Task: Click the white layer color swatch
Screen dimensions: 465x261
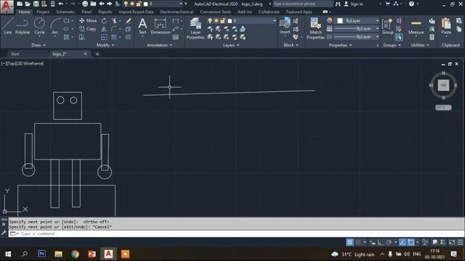Action: click(x=230, y=21)
